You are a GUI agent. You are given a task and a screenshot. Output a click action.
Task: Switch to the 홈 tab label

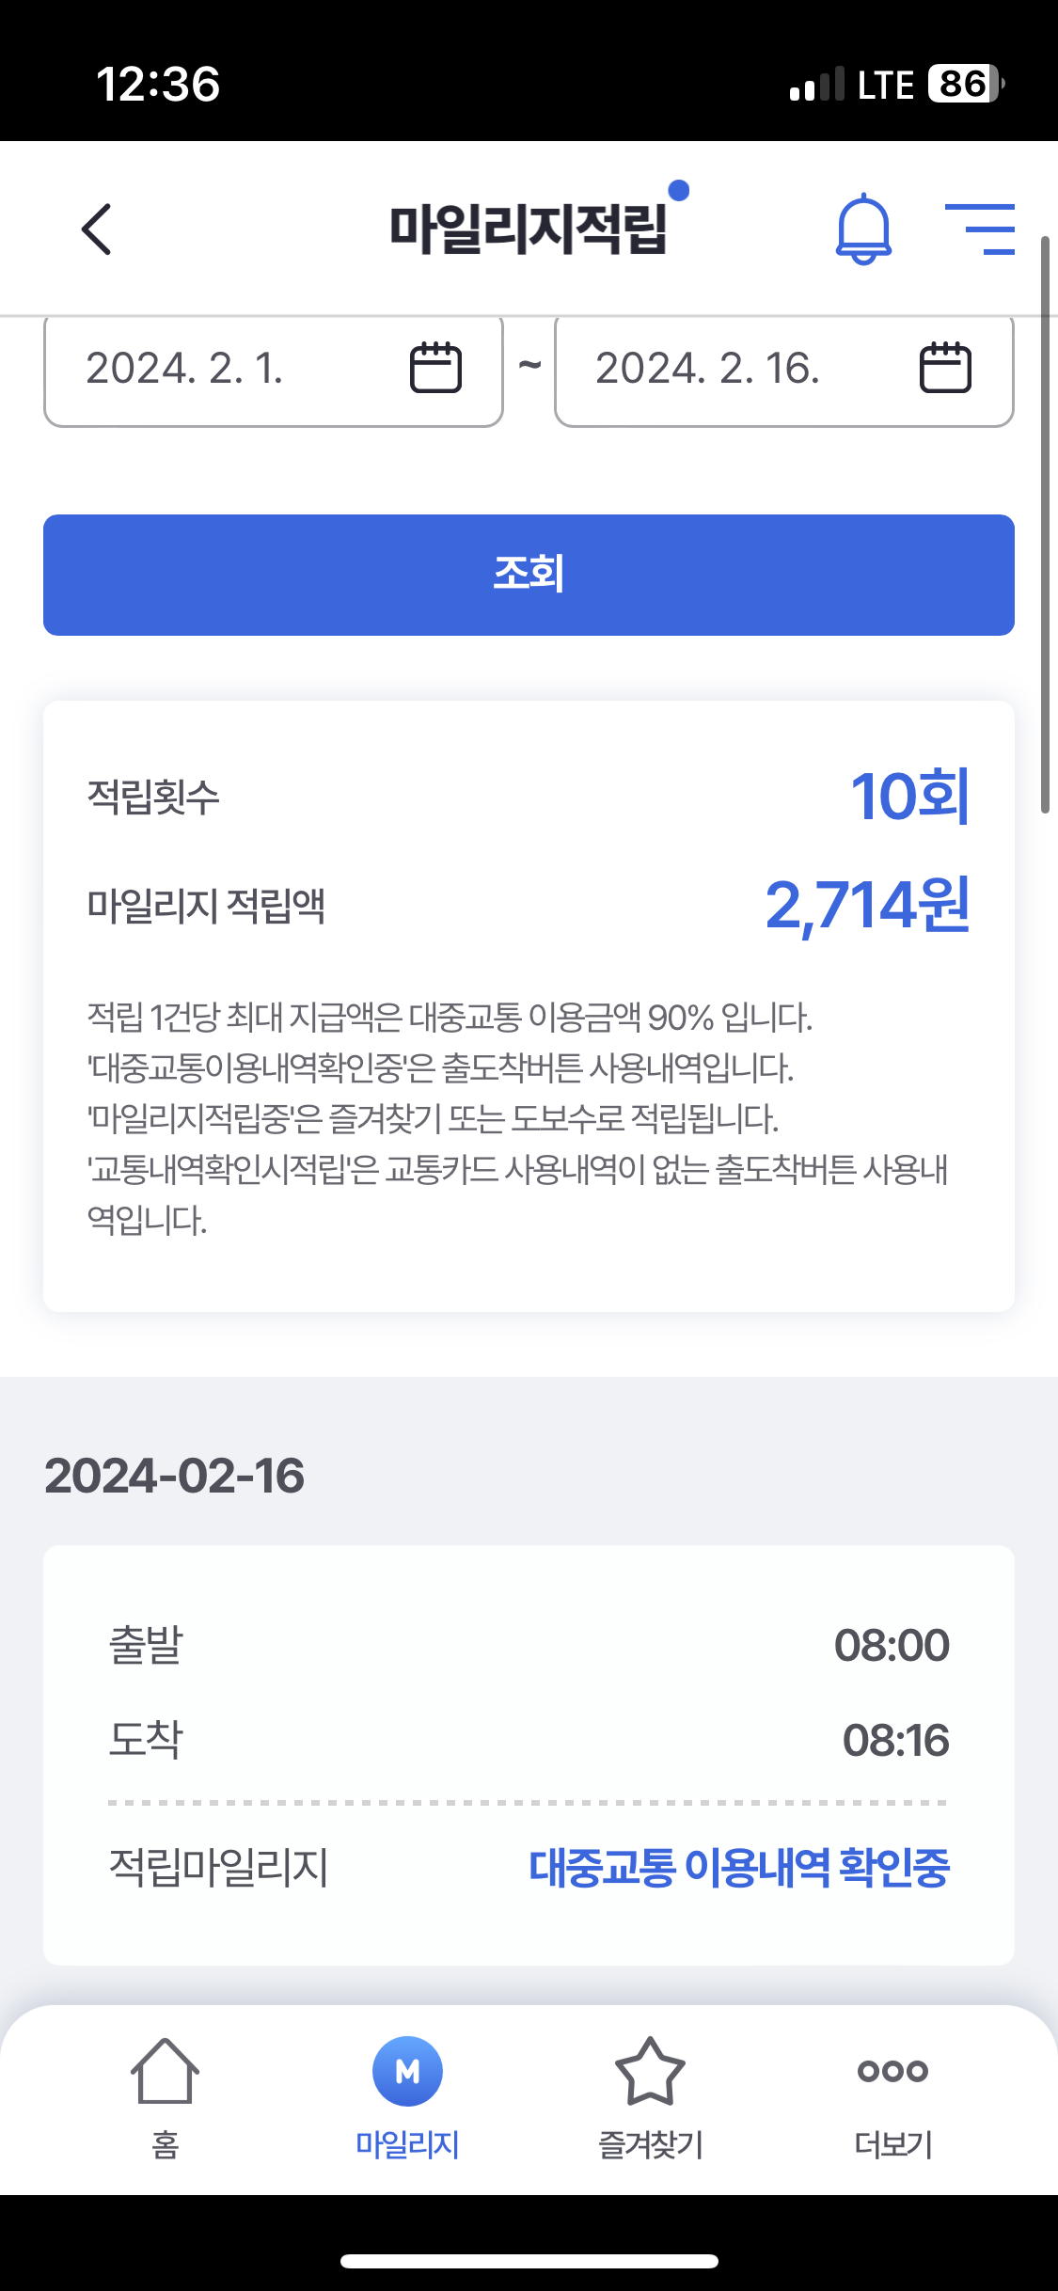[x=165, y=2145]
